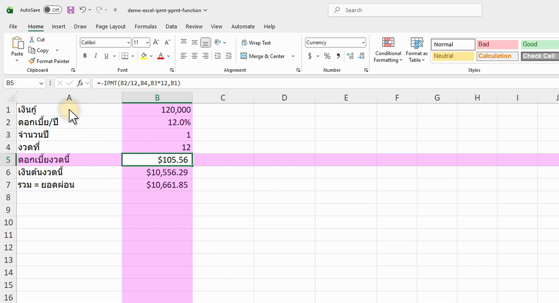Screen dimensions: 559x303
Task: Open the File menu
Action: tap(13, 27)
